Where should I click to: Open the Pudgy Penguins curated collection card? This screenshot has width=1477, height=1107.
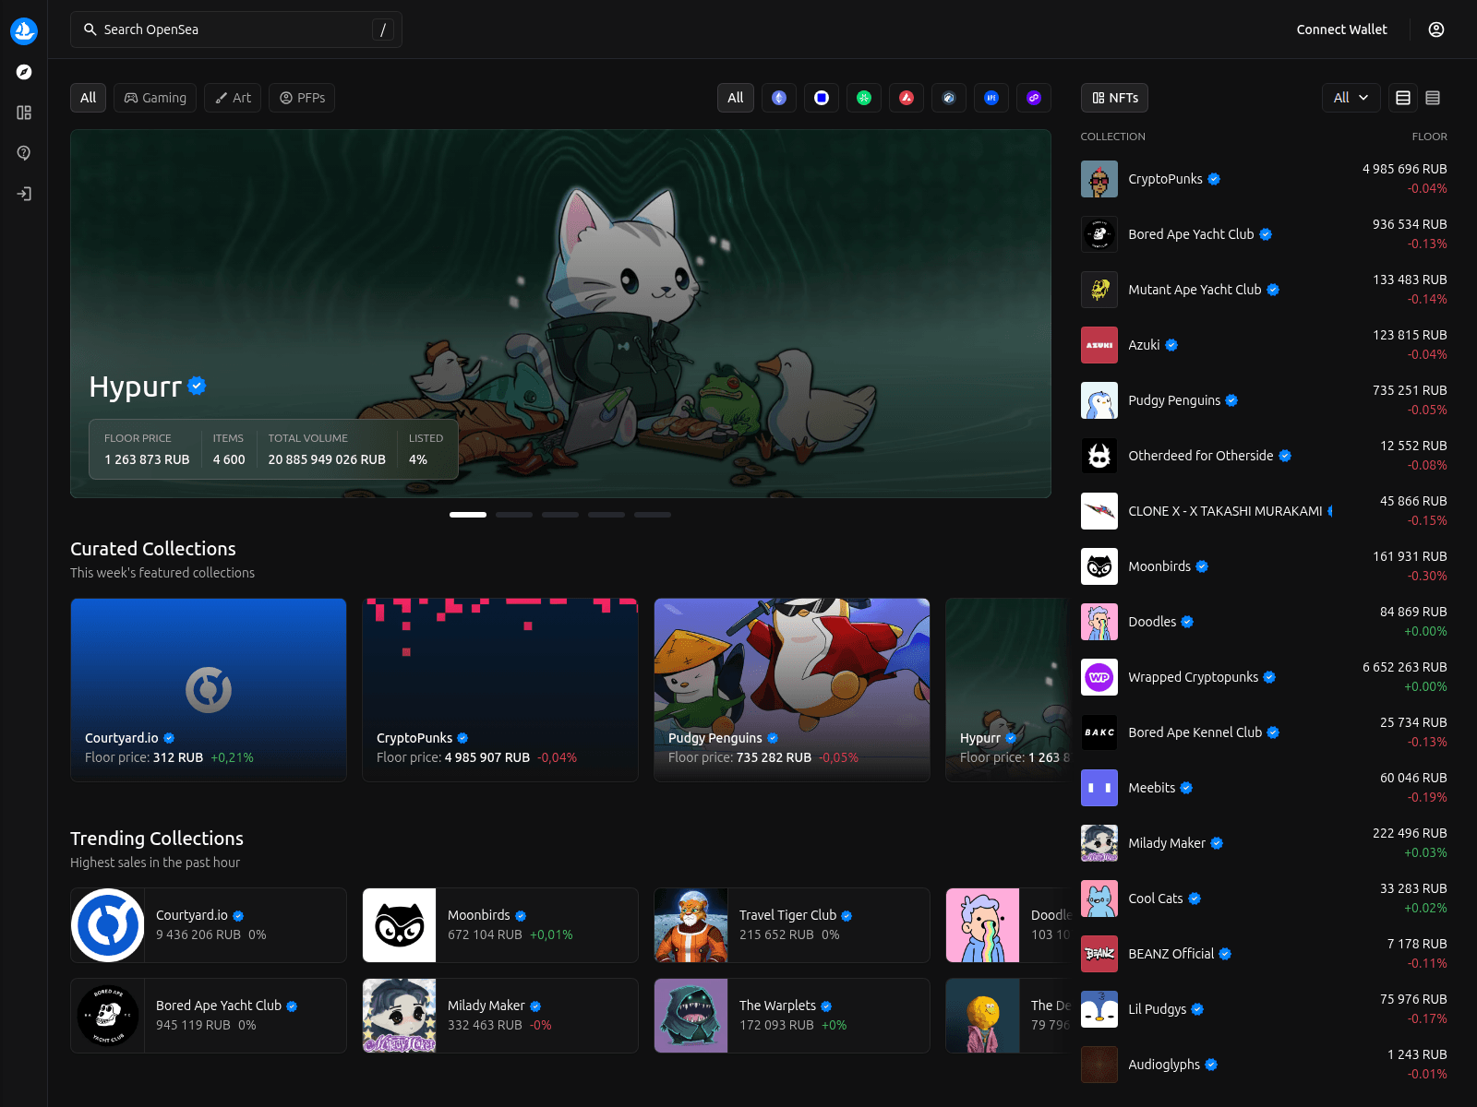pyautogui.click(x=791, y=689)
